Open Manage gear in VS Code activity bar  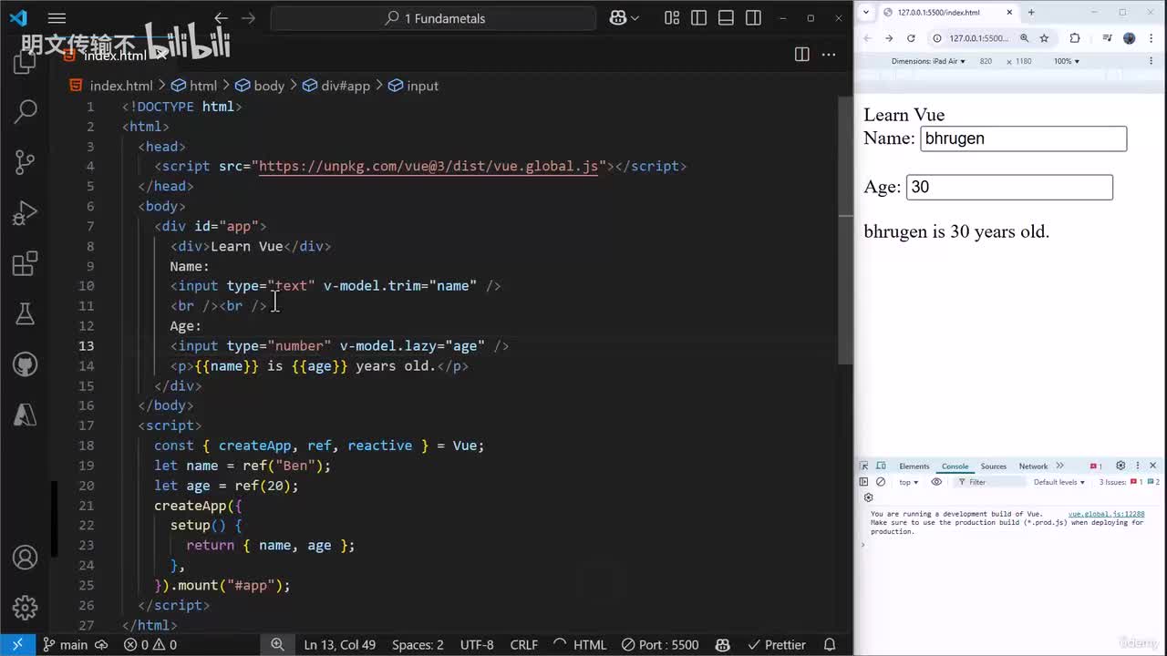[26, 607]
